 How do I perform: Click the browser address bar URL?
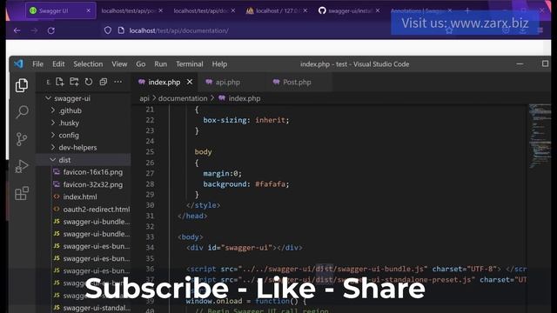(178, 30)
